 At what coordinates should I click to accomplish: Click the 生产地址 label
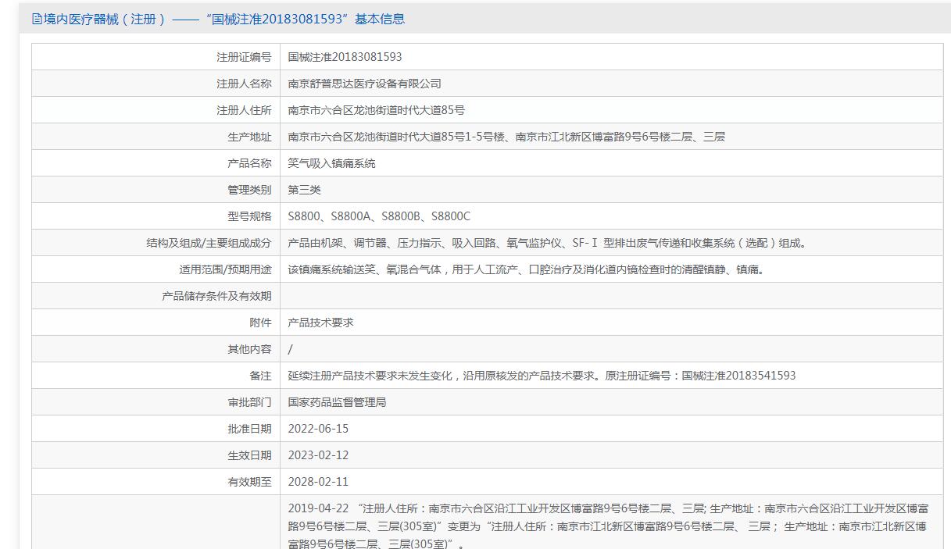tap(249, 137)
